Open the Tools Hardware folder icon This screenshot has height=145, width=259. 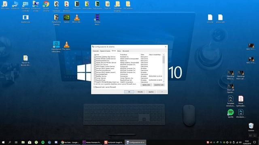[x=56, y=6]
